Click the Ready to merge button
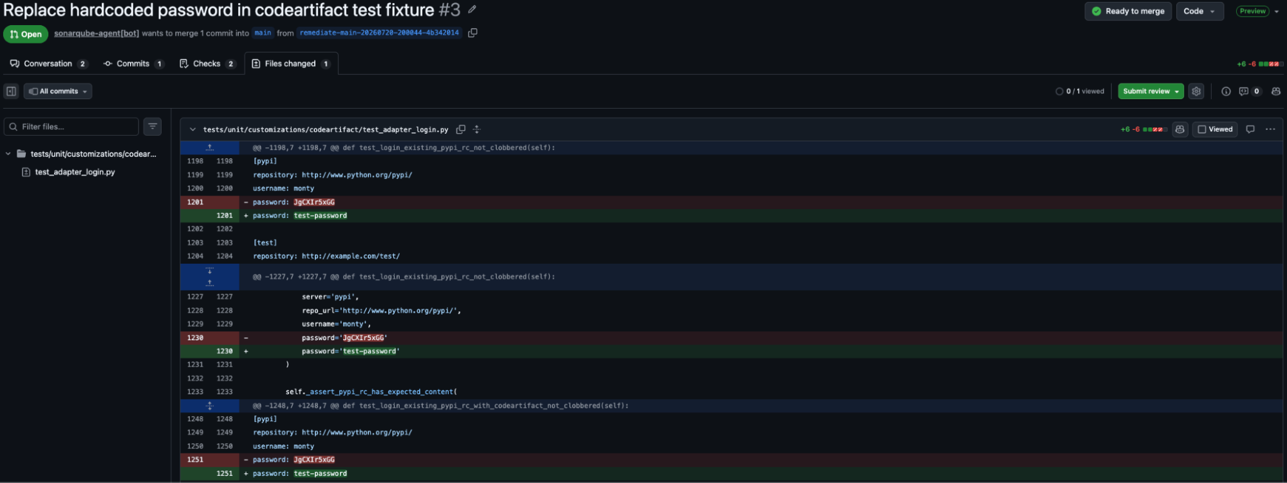Image resolution: width=1287 pixels, height=483 pixels. [x=1129, y=11]
